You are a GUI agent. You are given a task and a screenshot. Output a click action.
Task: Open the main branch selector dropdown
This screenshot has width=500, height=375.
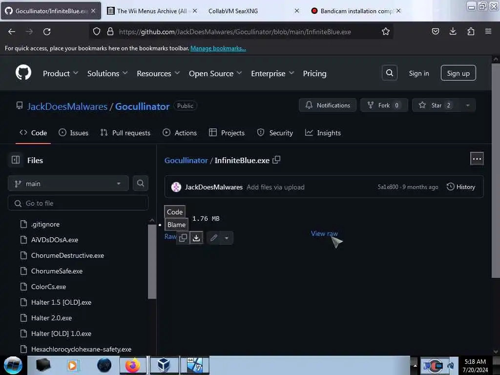point(68,184)
